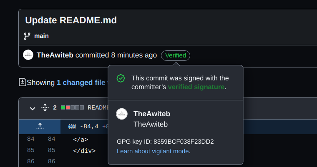Toggle the Verified signature badge
This screenshot has width=317, height=167.
coord(176,55)
